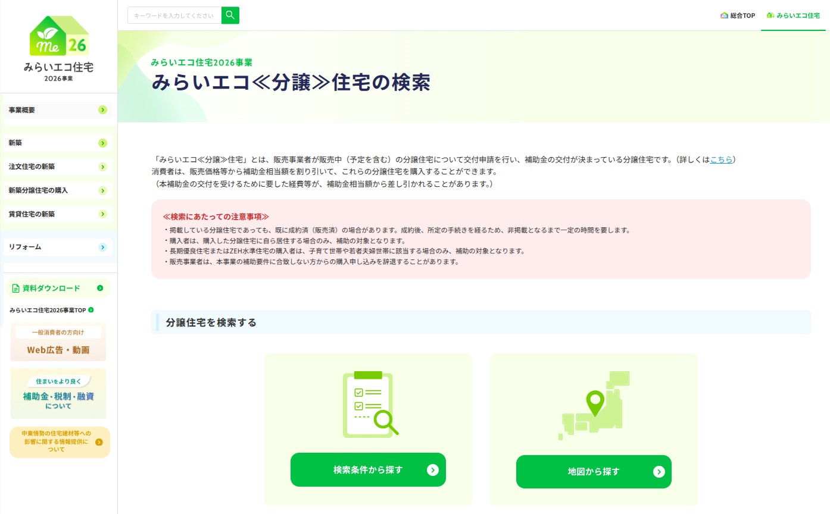The height and width of the screenshot is (514, 830).
Task: Click the green search magnifier button
Action: [x=230, y=15]
